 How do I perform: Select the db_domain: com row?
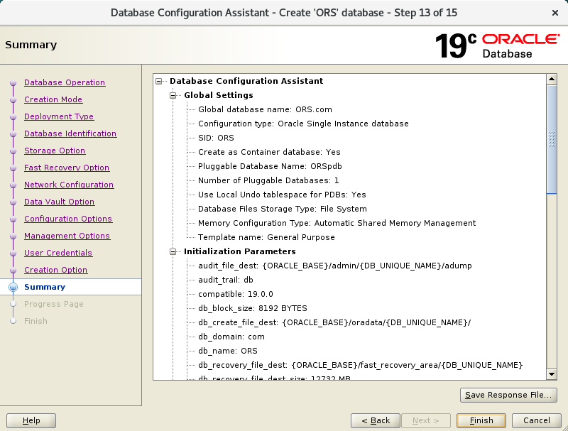[x=231, y=337]
